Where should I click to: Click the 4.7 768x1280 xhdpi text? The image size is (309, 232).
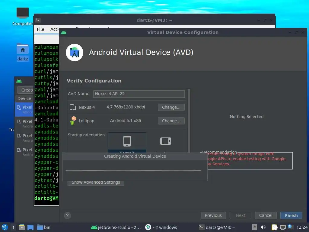coord(126,107)
